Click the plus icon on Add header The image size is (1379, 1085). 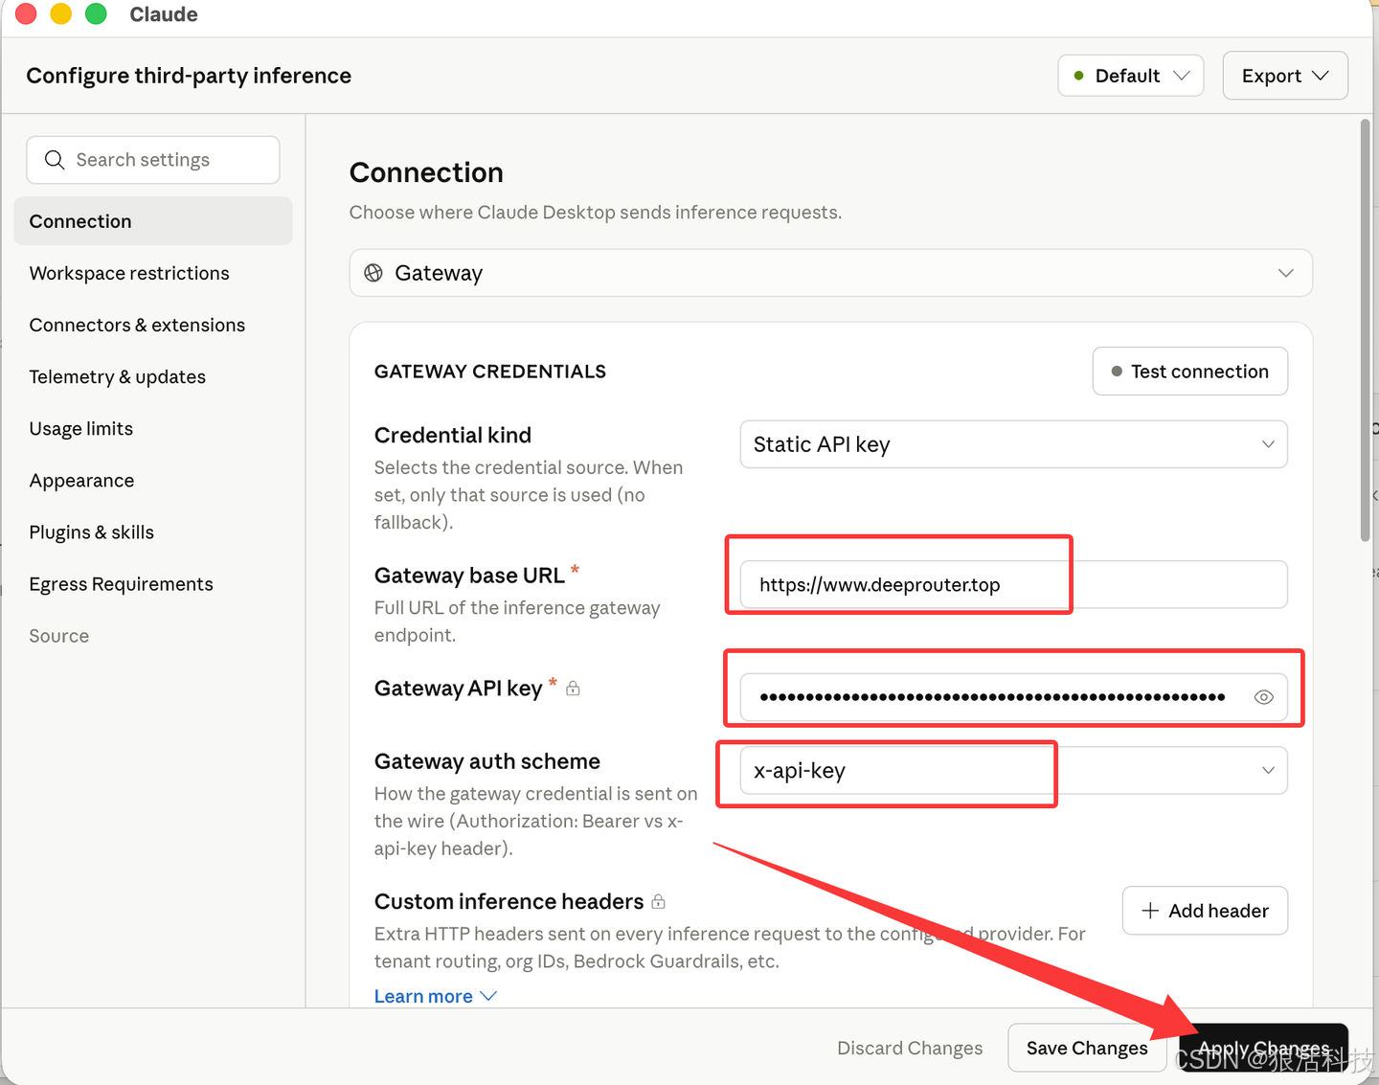pos(1150,911)
